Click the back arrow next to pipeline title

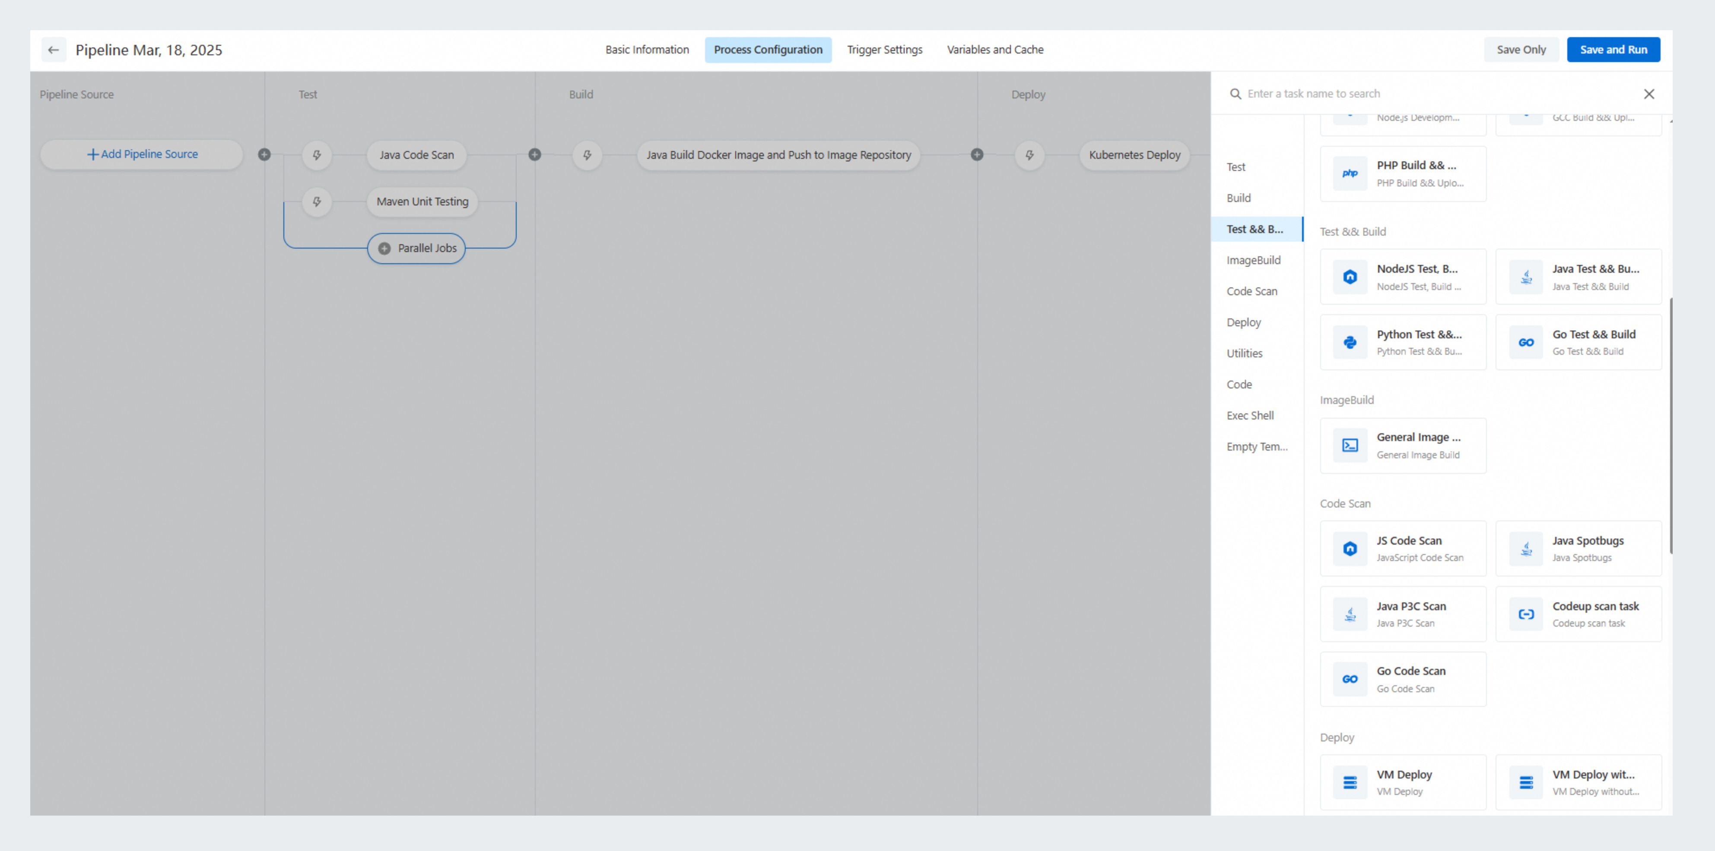pyautogui.click(x=53, y=50)
